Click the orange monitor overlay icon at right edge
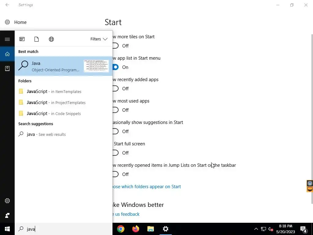 point(310,189)
